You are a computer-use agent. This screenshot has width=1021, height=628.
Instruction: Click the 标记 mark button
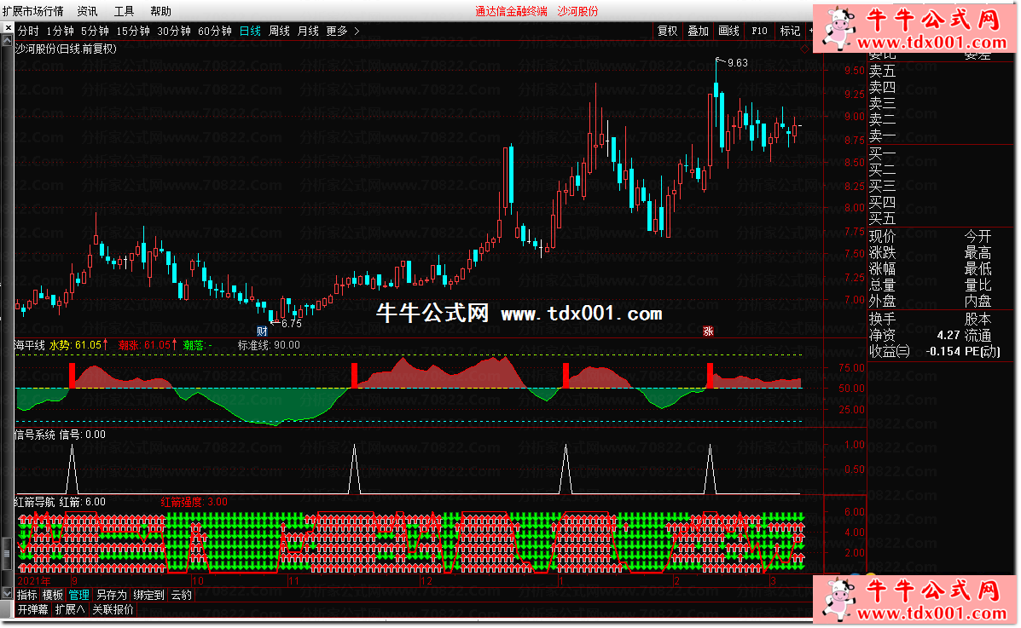tap(790, 31)
